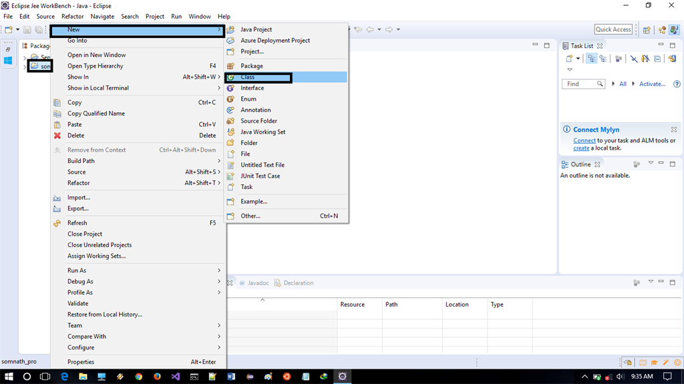Click the Task List help icon
684x384 pixels.
click(677, 83)
